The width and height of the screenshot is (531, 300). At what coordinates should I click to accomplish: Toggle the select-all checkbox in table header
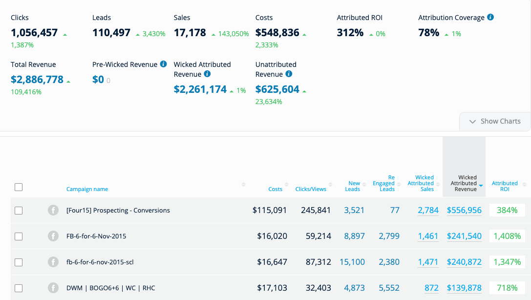point(19,187)
